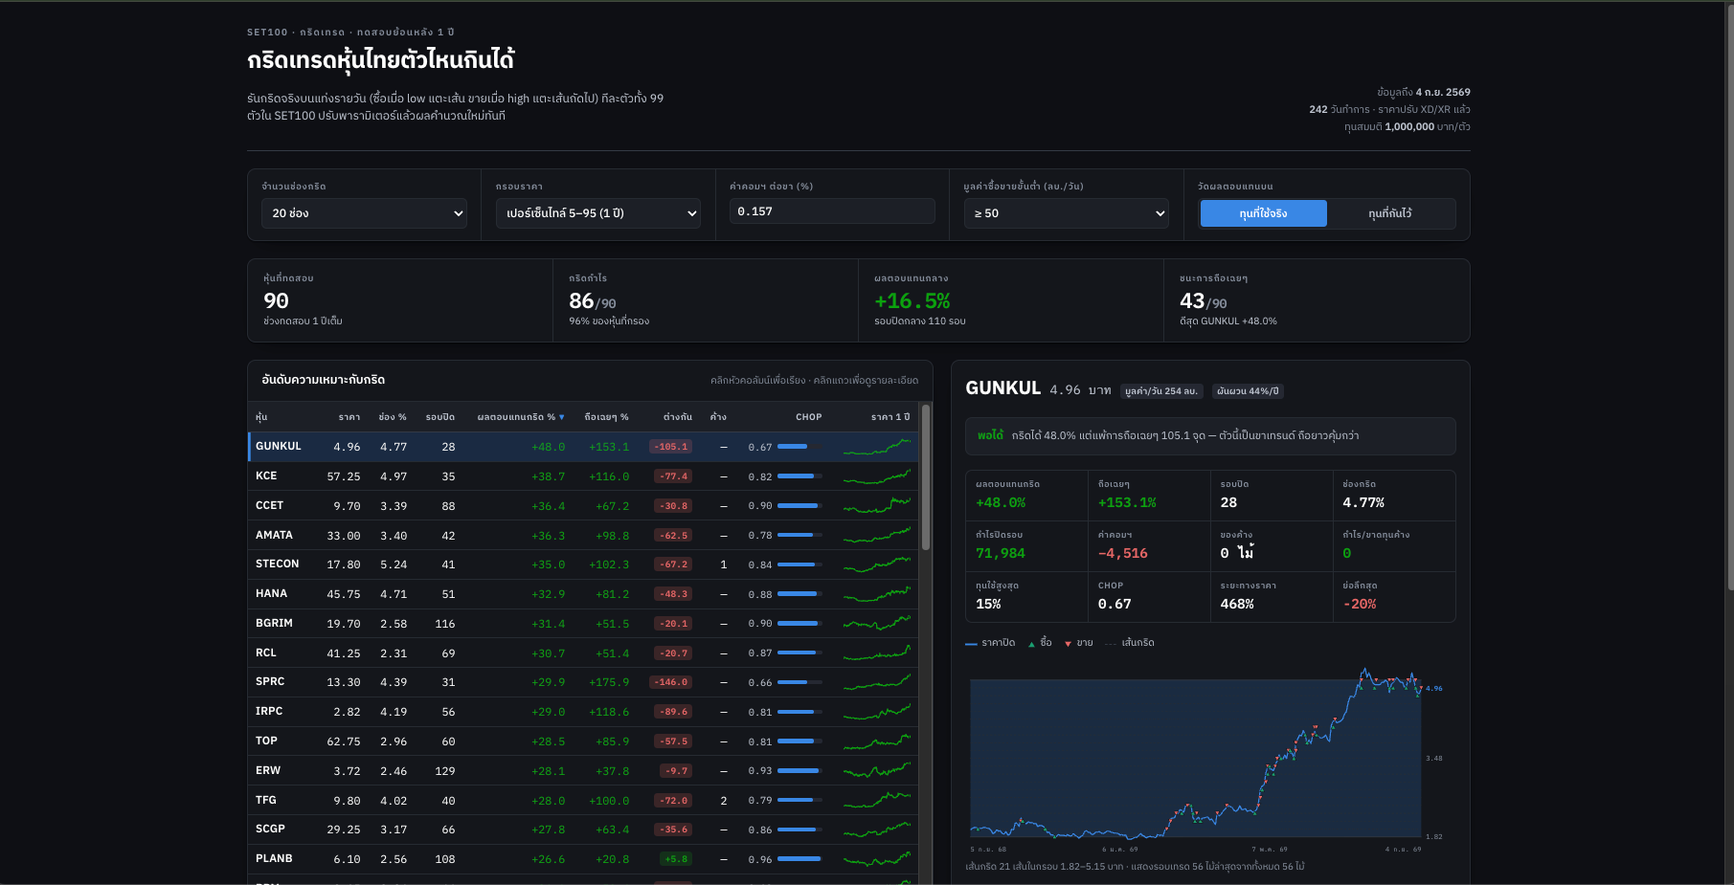Click the -105.1 difference badge for GUNKUL
1734x885 pixels.
pyautogui.click(x=671, y=447)
